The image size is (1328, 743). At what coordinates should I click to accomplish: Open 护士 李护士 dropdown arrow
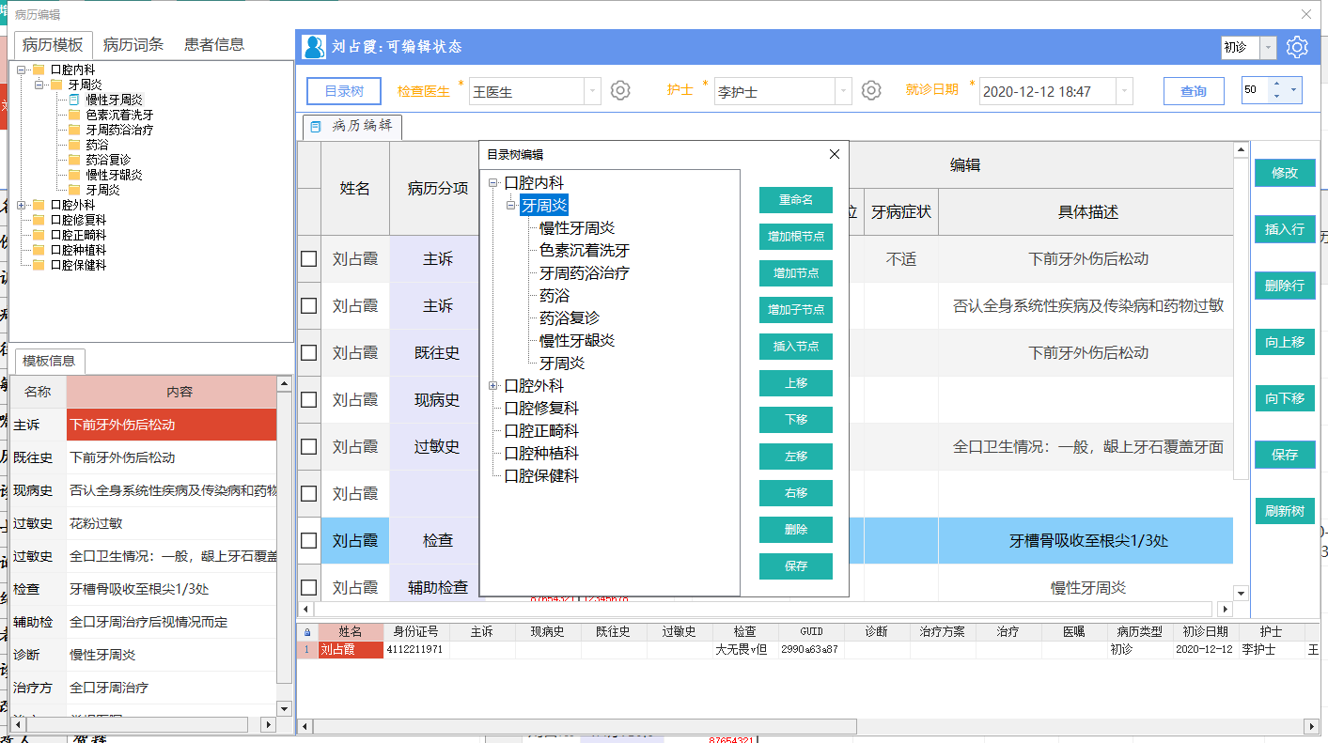[843, 91]
